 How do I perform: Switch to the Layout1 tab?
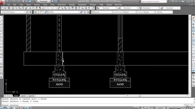pos(23,96)
